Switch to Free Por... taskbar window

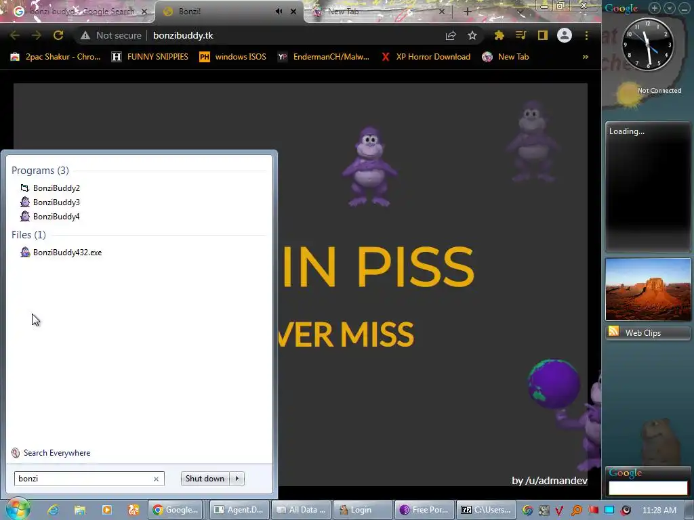(424, 510)
